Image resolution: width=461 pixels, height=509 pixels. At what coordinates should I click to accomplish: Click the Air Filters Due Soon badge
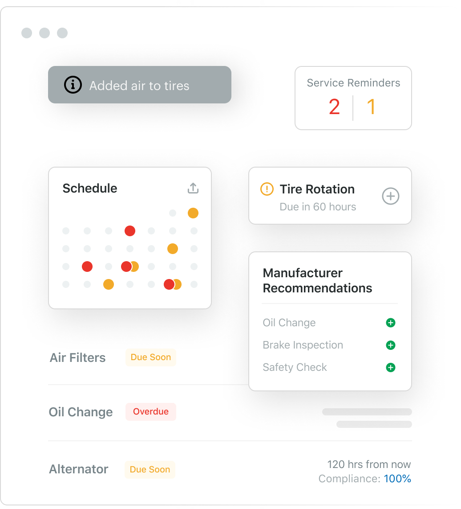coord(151,357)
